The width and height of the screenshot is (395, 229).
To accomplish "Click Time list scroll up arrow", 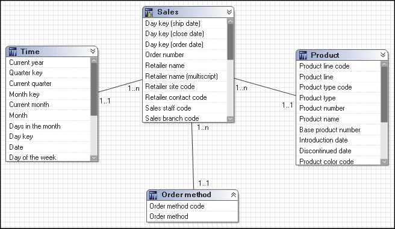I will (x=94, y=60).
